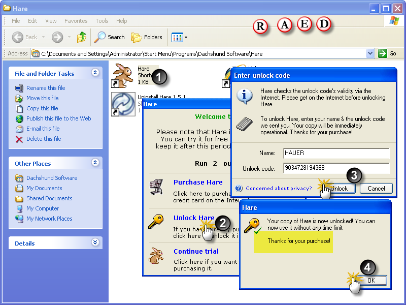Open the Hare shortcut rabbit icon
The image size is (406, 305).
[x=122, y=75]
